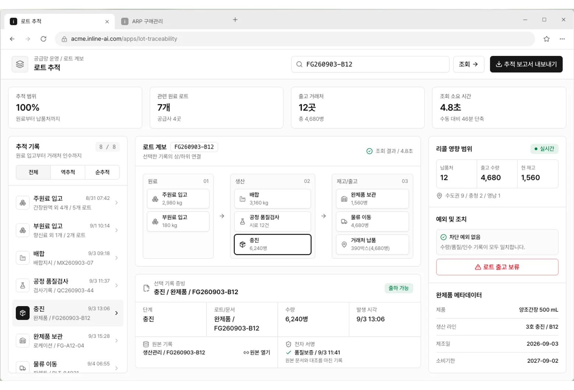Screen dimensions: 574x390
Task: Open the browser more options menu
Action: 562,39
